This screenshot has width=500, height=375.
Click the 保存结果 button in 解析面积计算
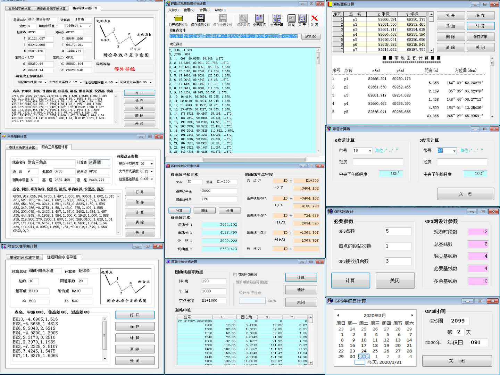480,37
